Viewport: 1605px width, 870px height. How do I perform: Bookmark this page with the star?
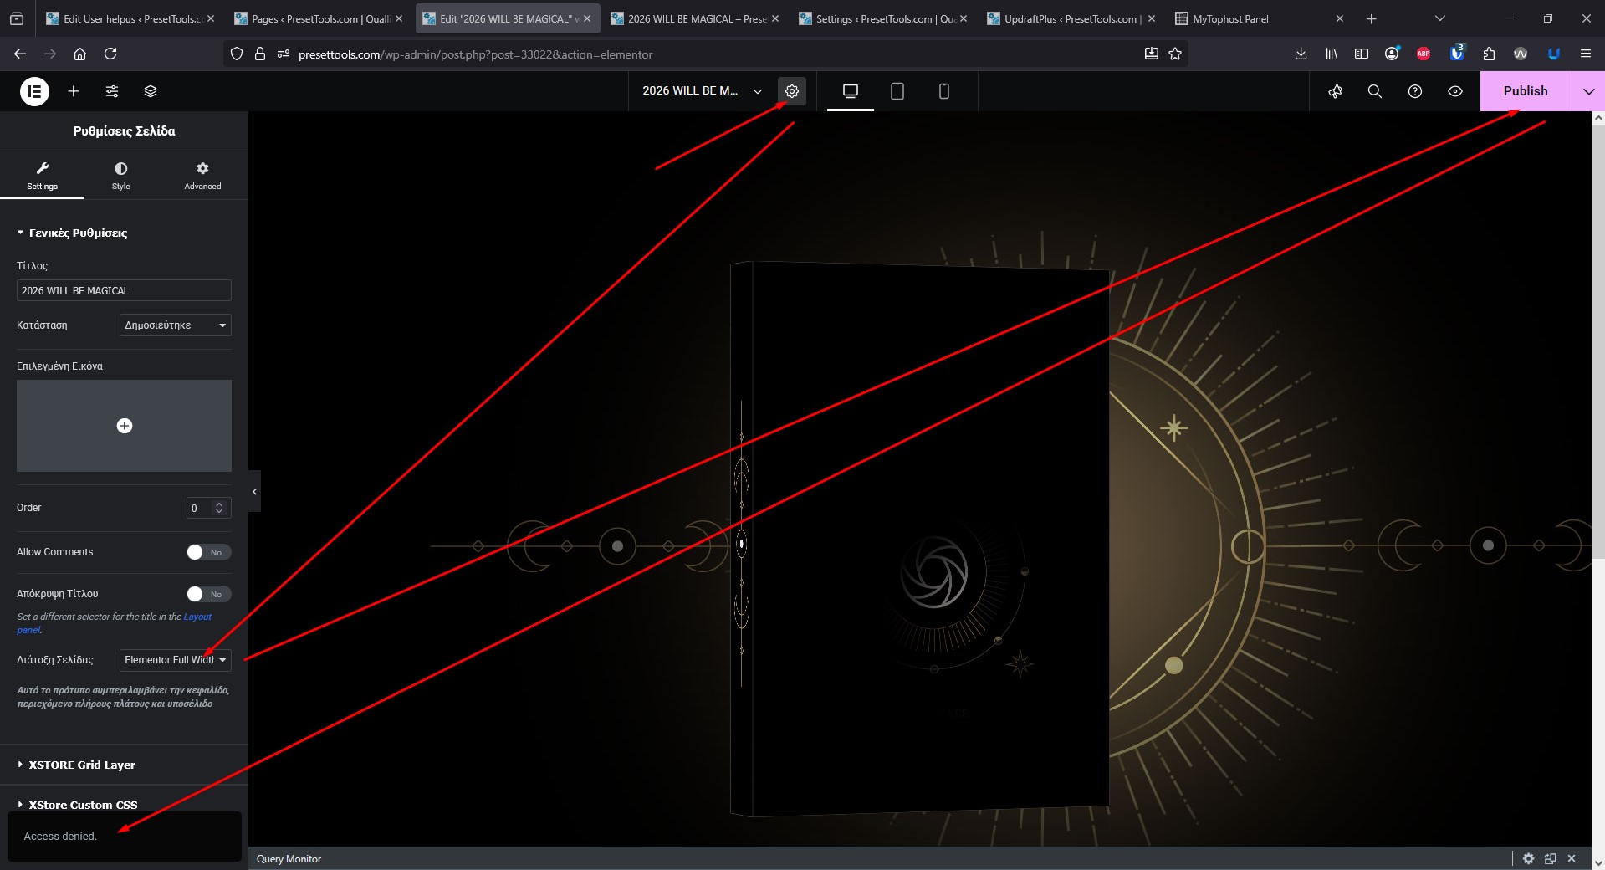(1175, 54)
